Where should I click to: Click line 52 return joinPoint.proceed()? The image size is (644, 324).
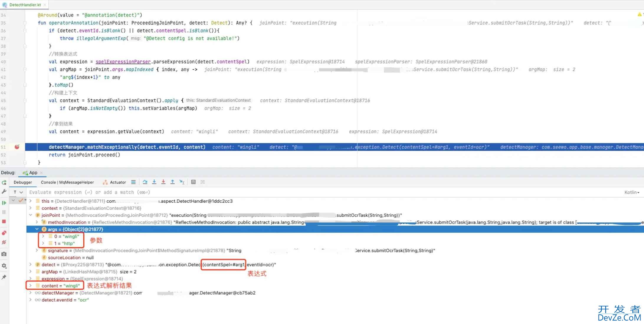pyautogui.click(x=84, y=155)
